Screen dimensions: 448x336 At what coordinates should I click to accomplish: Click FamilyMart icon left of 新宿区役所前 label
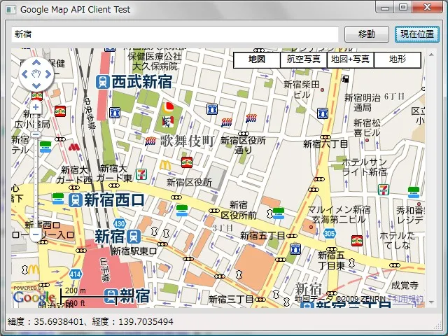[182, 211]
